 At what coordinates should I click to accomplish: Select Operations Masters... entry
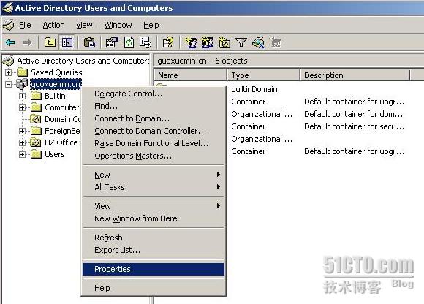(154, 156)
